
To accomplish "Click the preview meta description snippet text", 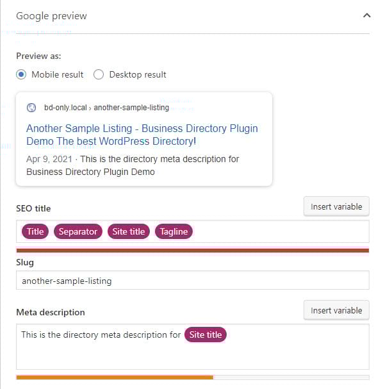I will click(133, 165).
